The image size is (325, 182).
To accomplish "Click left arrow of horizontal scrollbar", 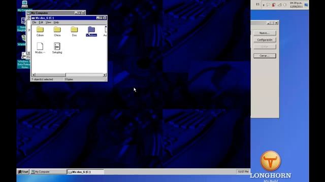I will pos(34,75).
